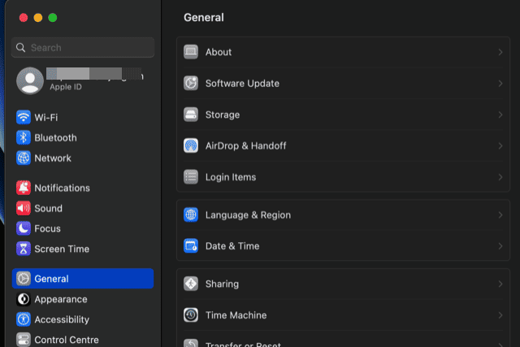Switch to Control Centre in sidebar
Image resolution: width=520 pixels, height=347 pixels.
[x=66, y=340]
